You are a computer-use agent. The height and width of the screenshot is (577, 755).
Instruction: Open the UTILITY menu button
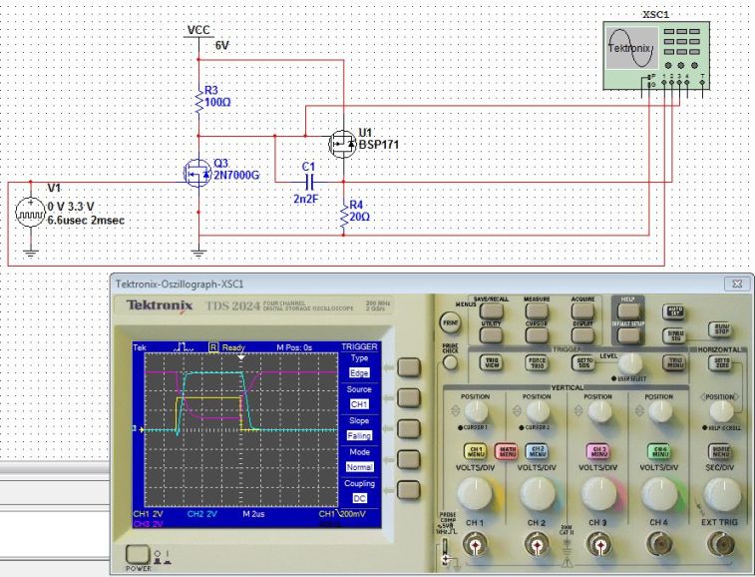491,335
